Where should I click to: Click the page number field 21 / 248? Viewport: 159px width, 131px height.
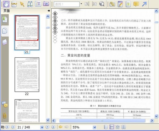point(29,127)
